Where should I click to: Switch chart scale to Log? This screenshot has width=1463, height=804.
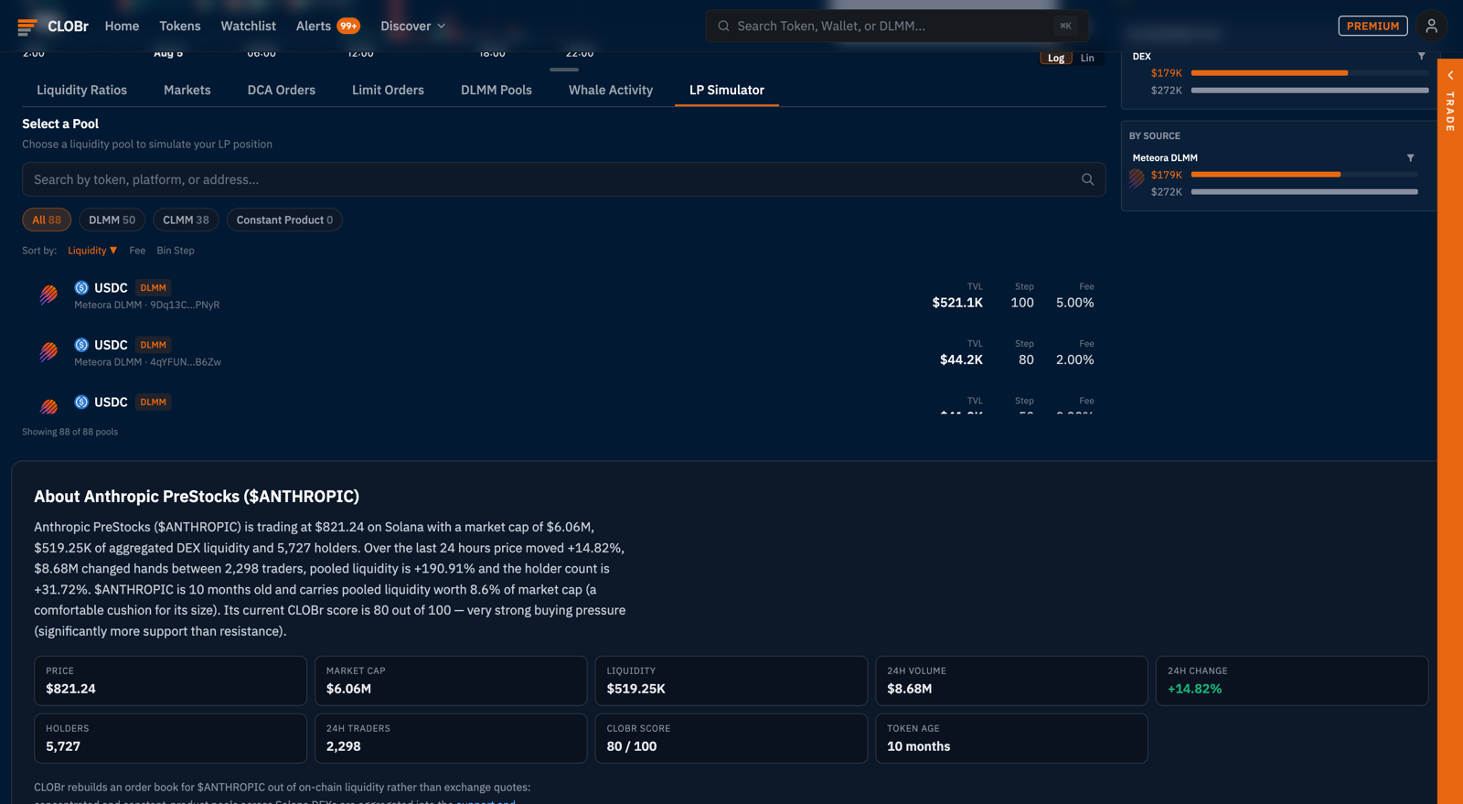1056,58
